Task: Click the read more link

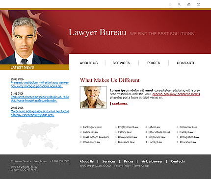Action: (120, 103)
